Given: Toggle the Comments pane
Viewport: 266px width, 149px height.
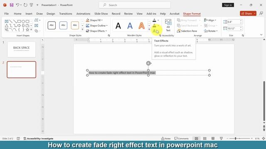Looking at the screenshot, I should click(181, 139).
